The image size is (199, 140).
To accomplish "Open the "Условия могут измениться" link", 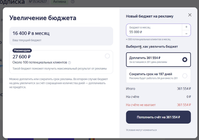I will point(141,130).
